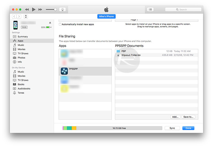Select Audiobooks under On My Device

pos(24,89)
